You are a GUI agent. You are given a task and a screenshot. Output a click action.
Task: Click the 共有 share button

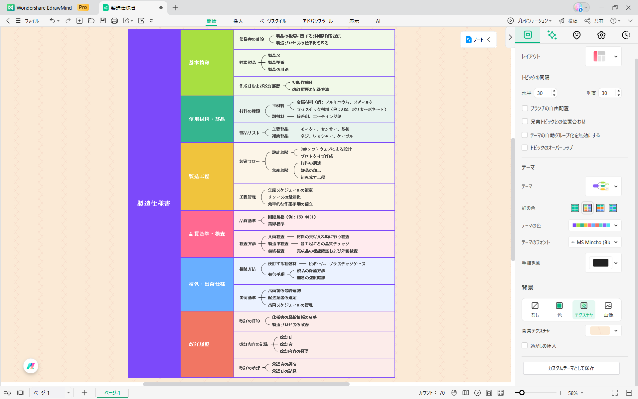(x=594, y=21)
